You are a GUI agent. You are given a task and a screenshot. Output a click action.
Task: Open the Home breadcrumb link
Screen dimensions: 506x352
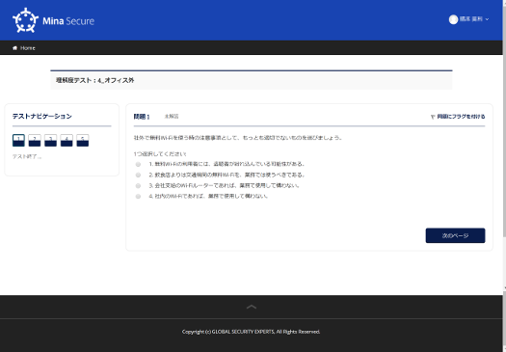click(28, 48)
